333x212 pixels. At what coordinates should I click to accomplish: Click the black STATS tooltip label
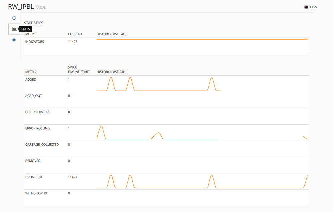[x=25, y=29]
